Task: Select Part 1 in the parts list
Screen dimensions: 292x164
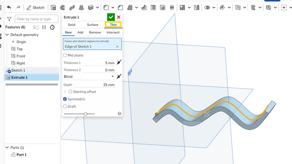Action: (x=22, y=155)
